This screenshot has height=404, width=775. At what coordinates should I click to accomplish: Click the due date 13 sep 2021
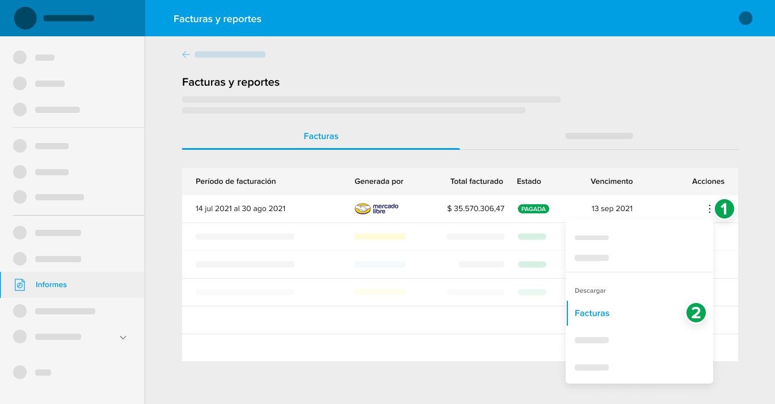point(612,209)
